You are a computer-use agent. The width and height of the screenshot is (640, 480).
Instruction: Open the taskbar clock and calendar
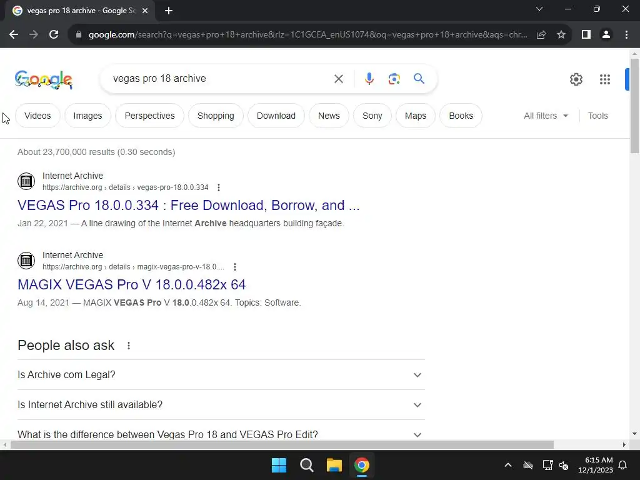[x=596, y=465]
